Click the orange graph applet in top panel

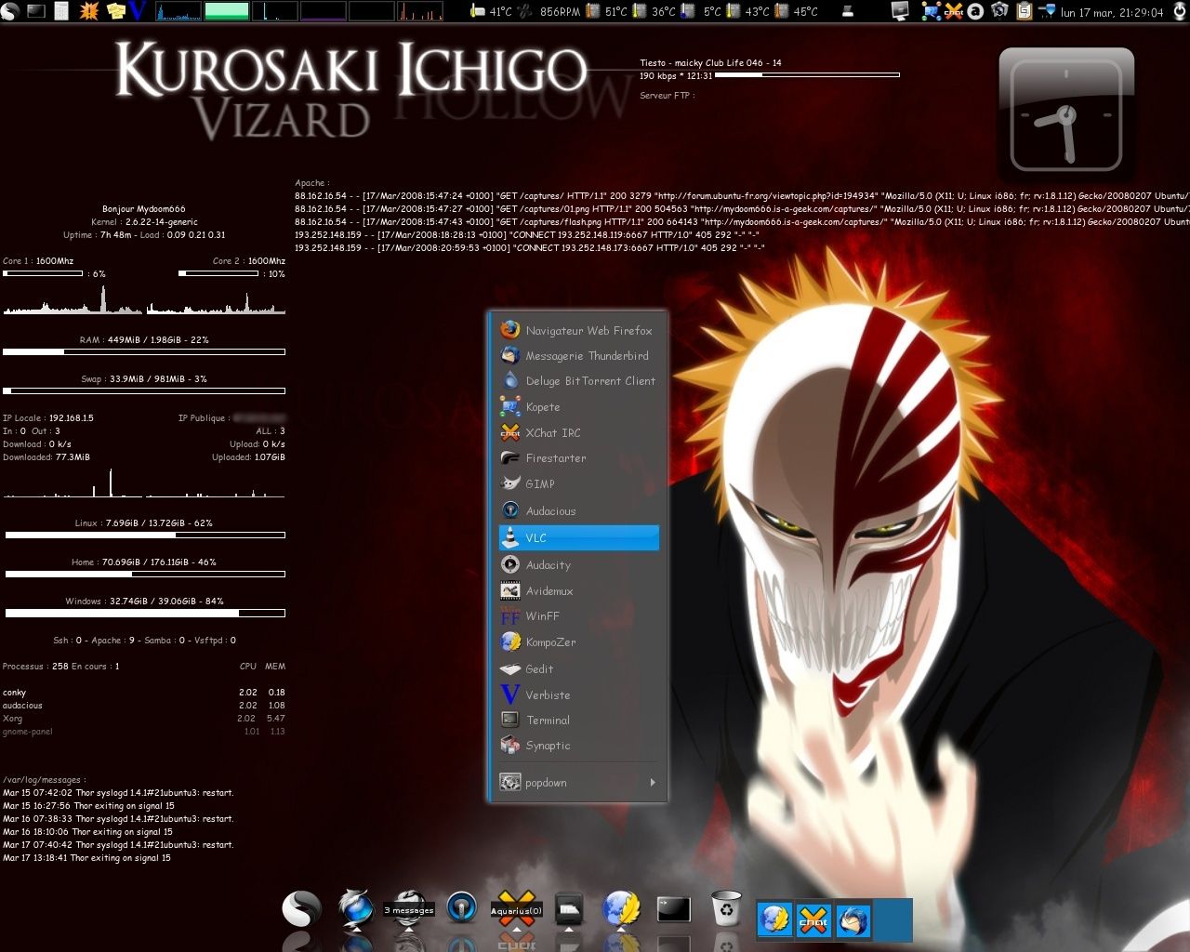(x=420, y=11)
